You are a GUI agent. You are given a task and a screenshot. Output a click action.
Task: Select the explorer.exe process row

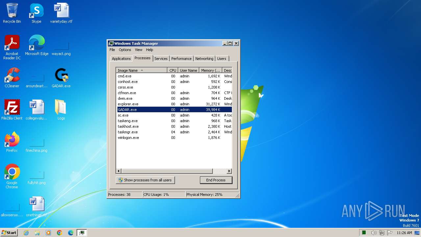click(174, 104)
